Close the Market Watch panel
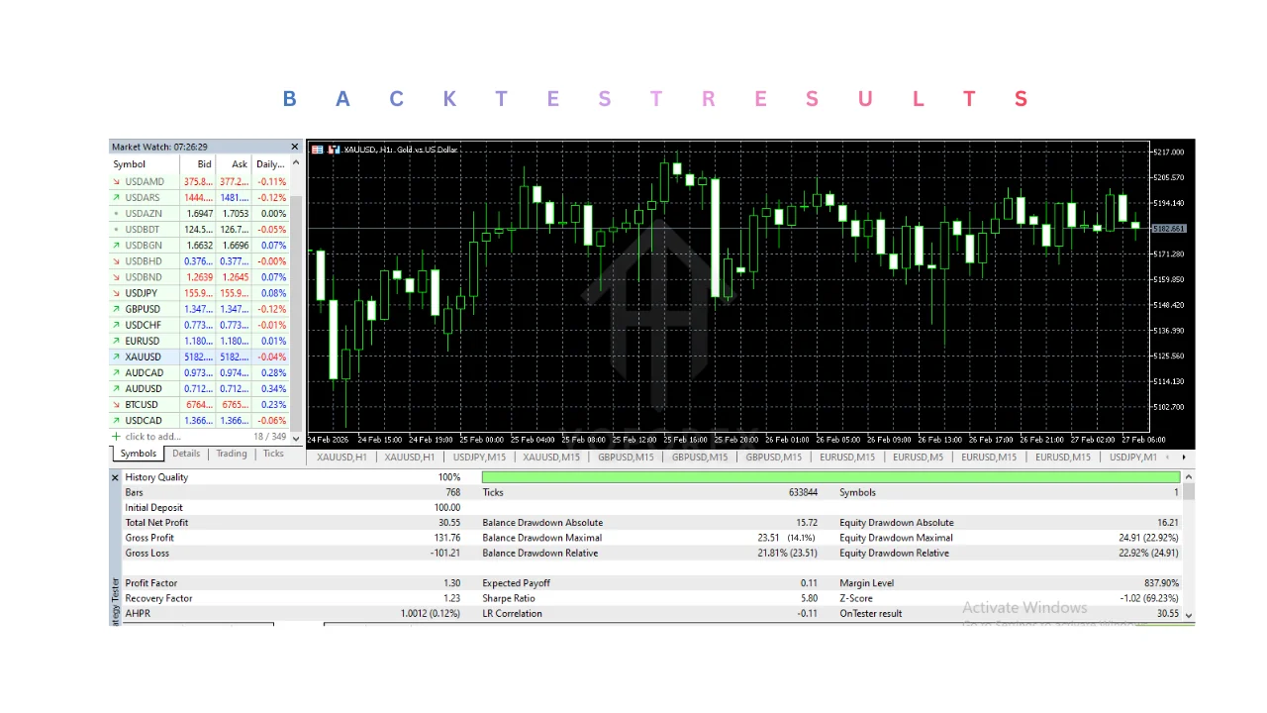1267x713 pixels. 294,147
